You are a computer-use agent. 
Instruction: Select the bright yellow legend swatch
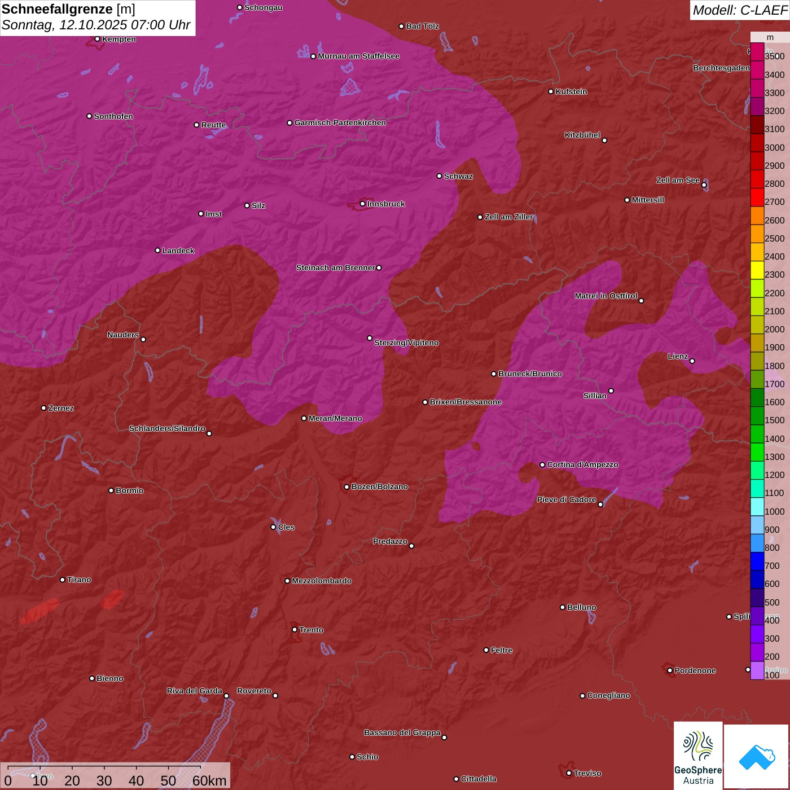(x=757, y=270)
